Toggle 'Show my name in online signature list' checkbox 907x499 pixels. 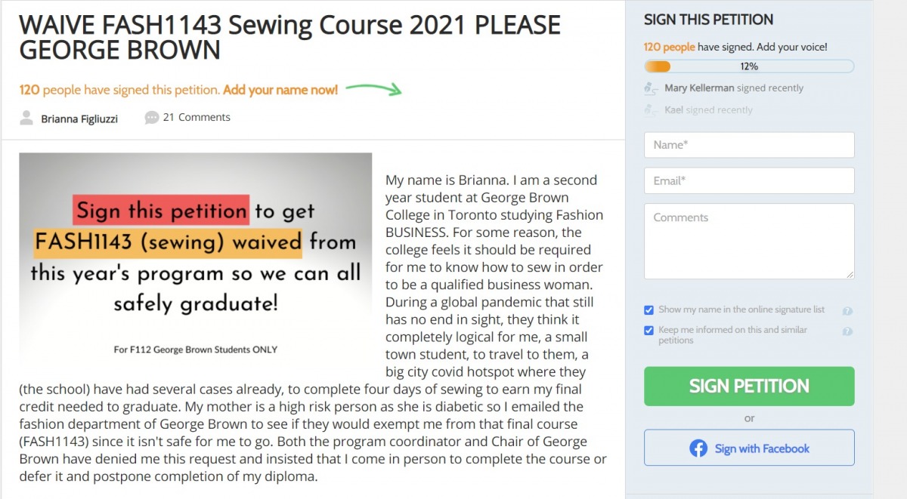tap(649, 310)
